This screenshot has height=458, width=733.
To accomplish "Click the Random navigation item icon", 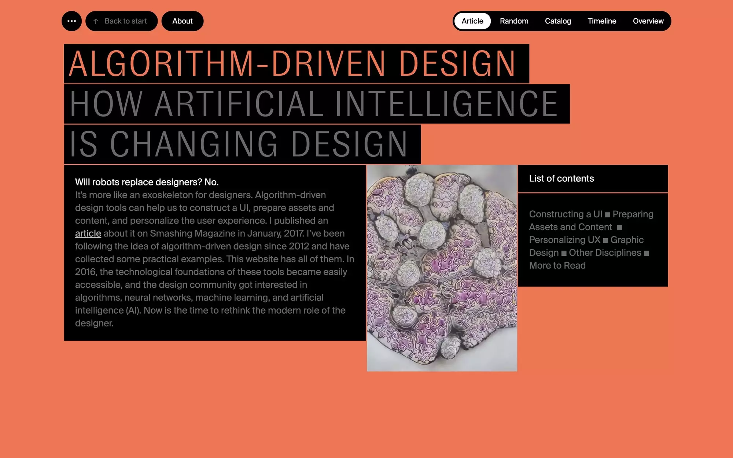I will [x=514, y=21].
